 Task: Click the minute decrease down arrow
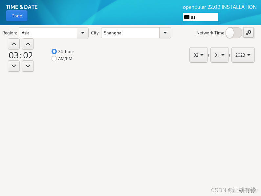click(28, 66)
